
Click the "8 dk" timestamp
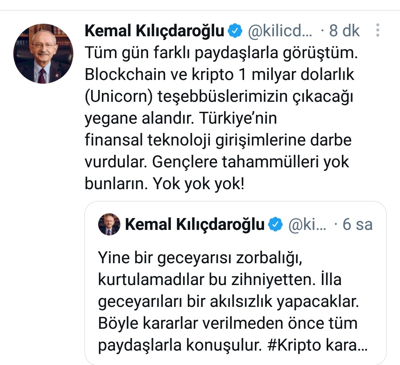click(344, 31)
